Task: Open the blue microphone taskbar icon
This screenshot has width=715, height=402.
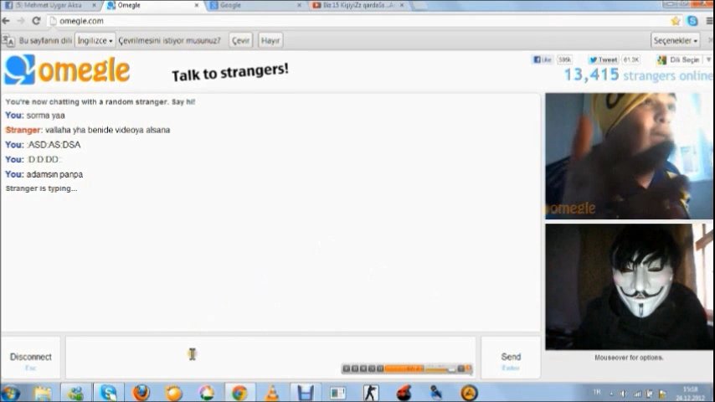Action: [436, 393]
